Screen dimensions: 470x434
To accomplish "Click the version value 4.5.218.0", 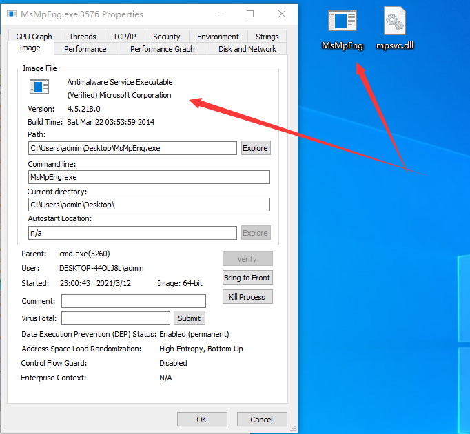I will pyautogui.click(x=83, y=109).
